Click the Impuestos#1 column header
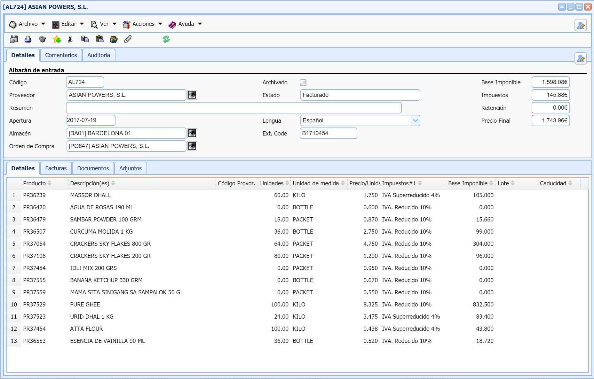The height and width of the screenshot is (379, 594). pyautogui.click(x=412, y=183)
